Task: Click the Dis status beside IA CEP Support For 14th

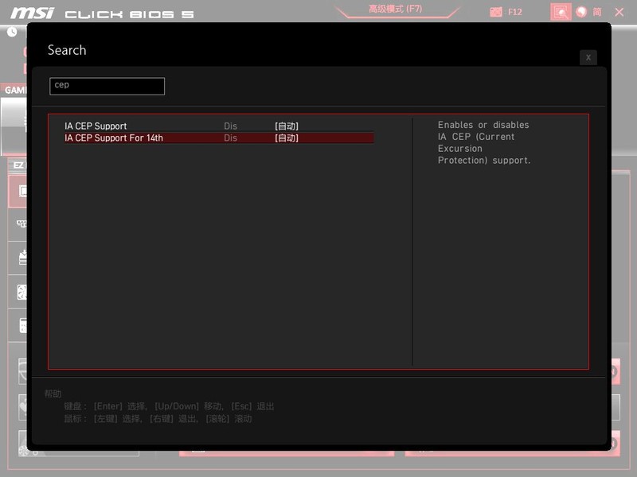Action: click(x=230, y=138)
